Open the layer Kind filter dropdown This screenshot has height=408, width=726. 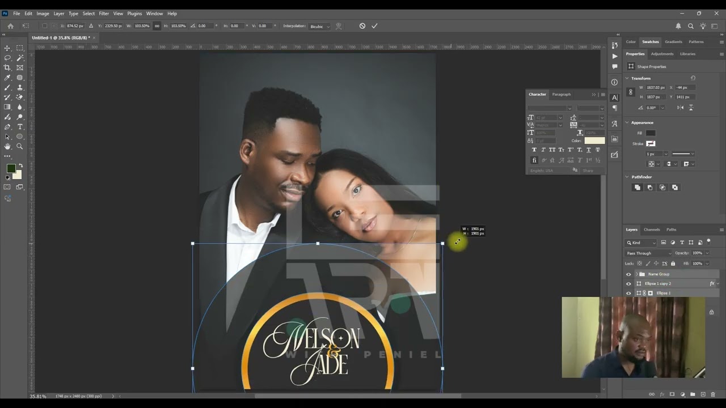(x=641, y=243)
